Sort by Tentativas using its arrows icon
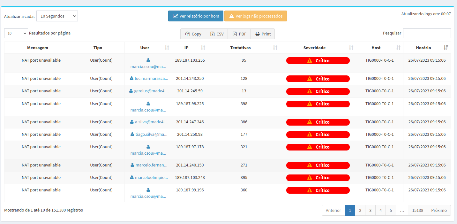The width and height of the screenshot is (457, 224). [x=275, y=48]
